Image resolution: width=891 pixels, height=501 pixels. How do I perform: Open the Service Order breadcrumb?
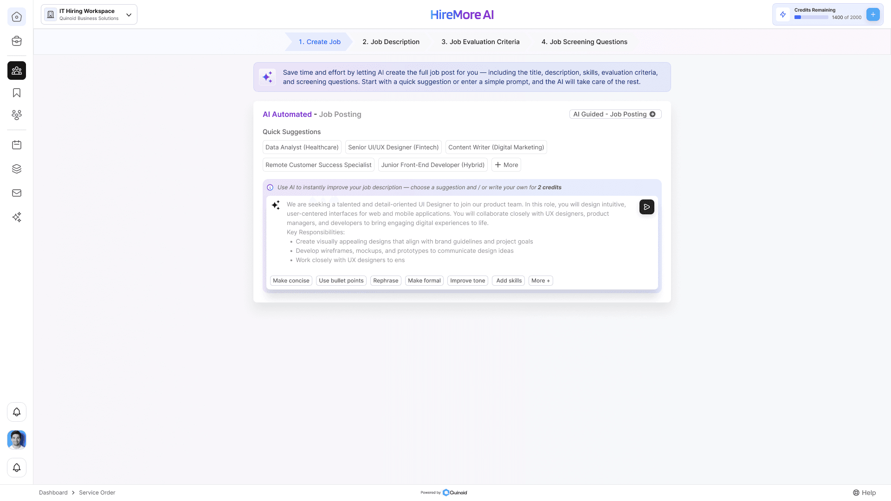[x=97, y=493]
